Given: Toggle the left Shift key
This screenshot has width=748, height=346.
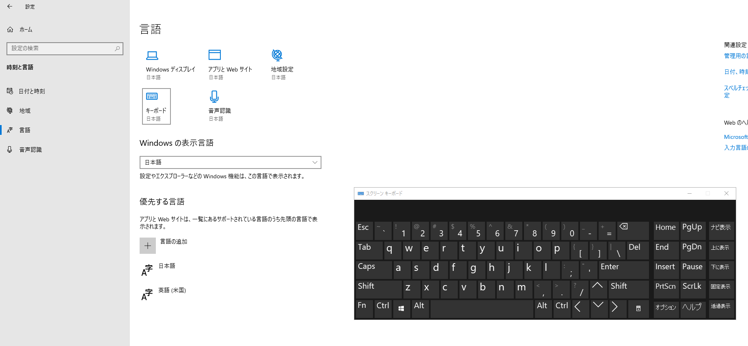Looking at the screenshot, I should click(x=379, y=290).
